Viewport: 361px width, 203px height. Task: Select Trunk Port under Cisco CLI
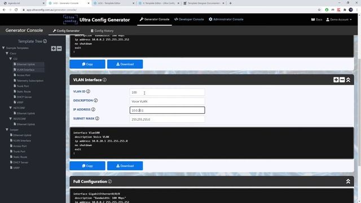point(23,86)
